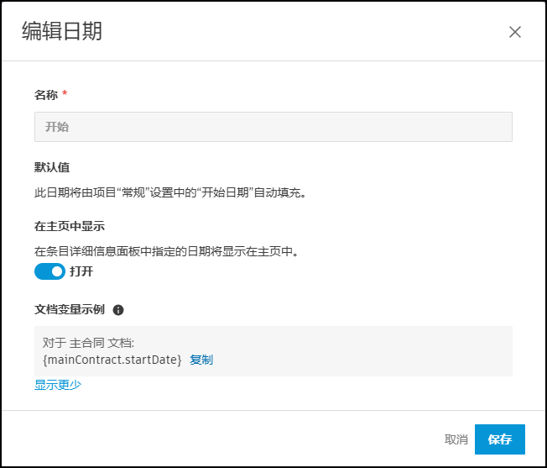Click the 取消 button
Screen dimensions: 547x468
tap(456, 439)
